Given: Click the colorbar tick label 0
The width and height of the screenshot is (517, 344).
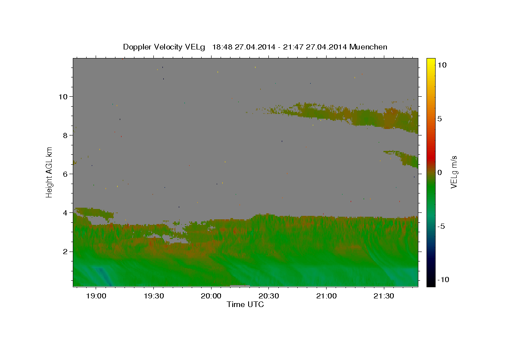Looking at the screenshot, I should click(439, 172).
